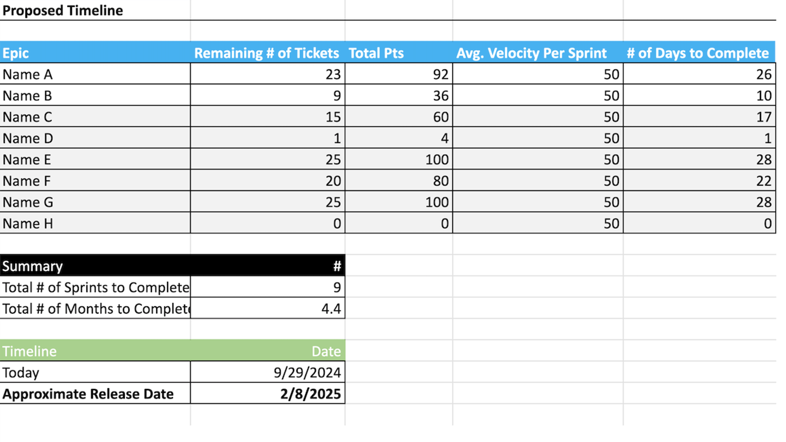Click the Name H epic cell
This screenshot has height=442, width=786.
[x=95, y=223]
